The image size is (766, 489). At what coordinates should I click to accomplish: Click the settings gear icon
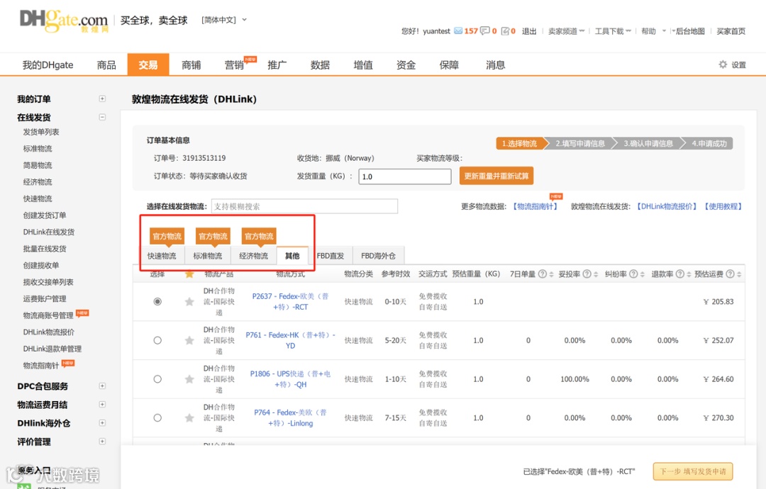(x=723, y=64)
